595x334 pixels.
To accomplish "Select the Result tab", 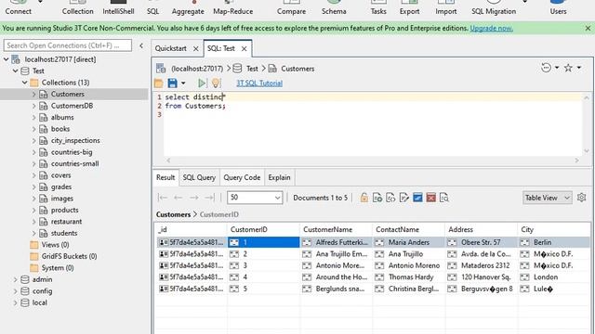I will coord(165,177).
